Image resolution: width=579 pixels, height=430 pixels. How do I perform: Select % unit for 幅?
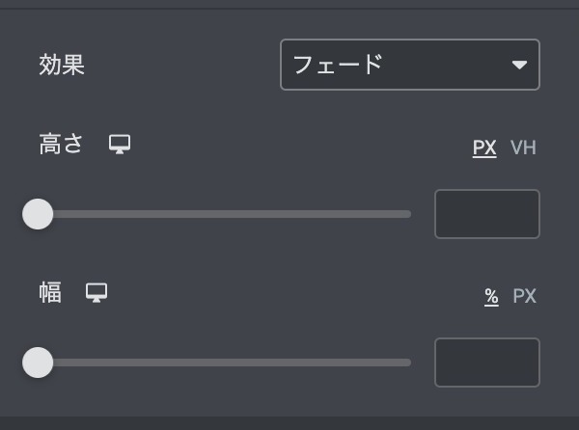pyautogui.click(x=491, y=296)
